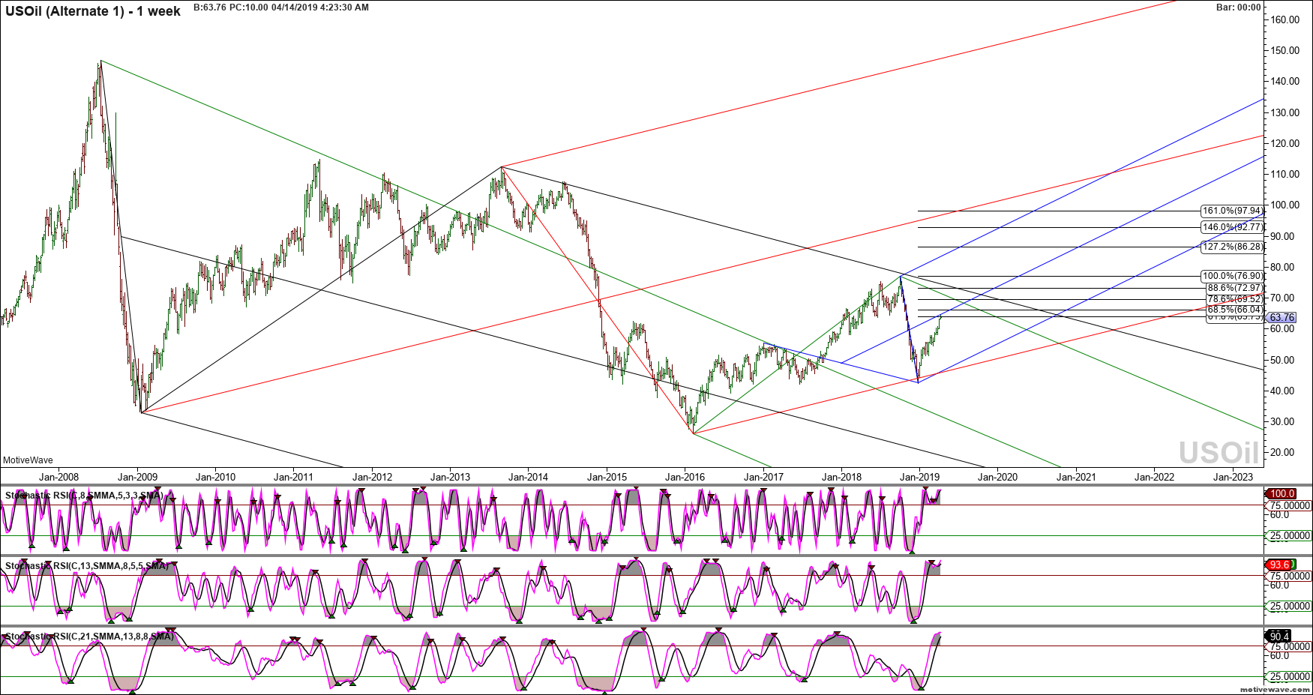
Task: Click the 150.00 price axis label
Action: [1285, 51]
